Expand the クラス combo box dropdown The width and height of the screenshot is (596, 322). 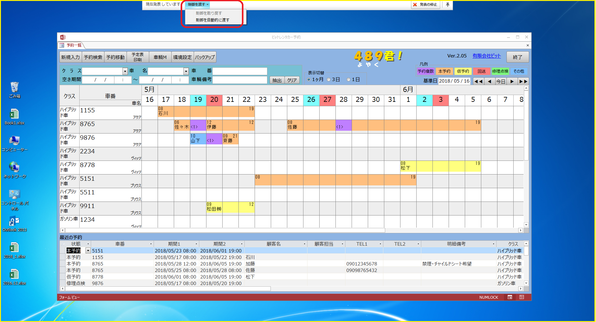125,71
